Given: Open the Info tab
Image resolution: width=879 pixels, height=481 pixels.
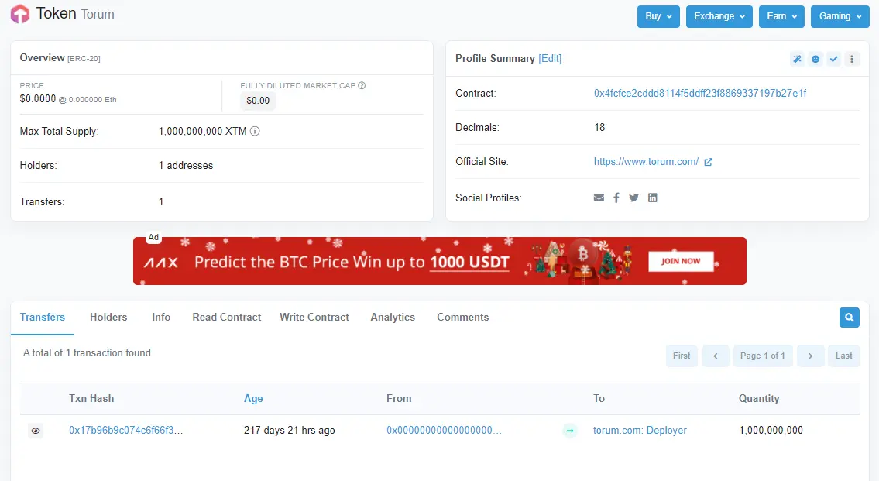Looking at the screenshot, I should (x=161, y=318).
